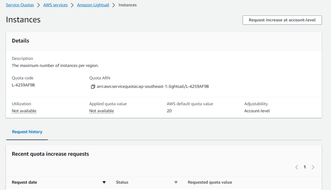Click the Request date column header label
The height and width of the screenshot is (190, 331).
pos(25,182)
